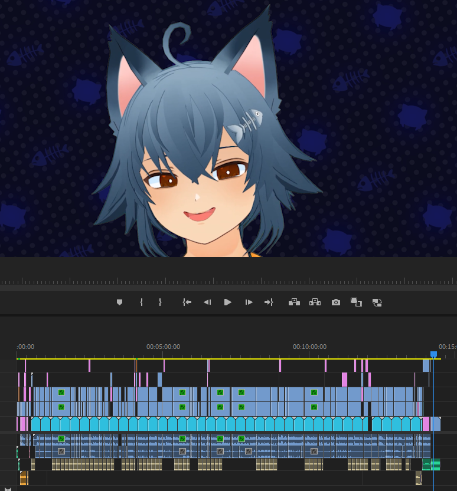Add a marker with the marker button
This screenshot has width=457, height=491.
tap(119, 302)
